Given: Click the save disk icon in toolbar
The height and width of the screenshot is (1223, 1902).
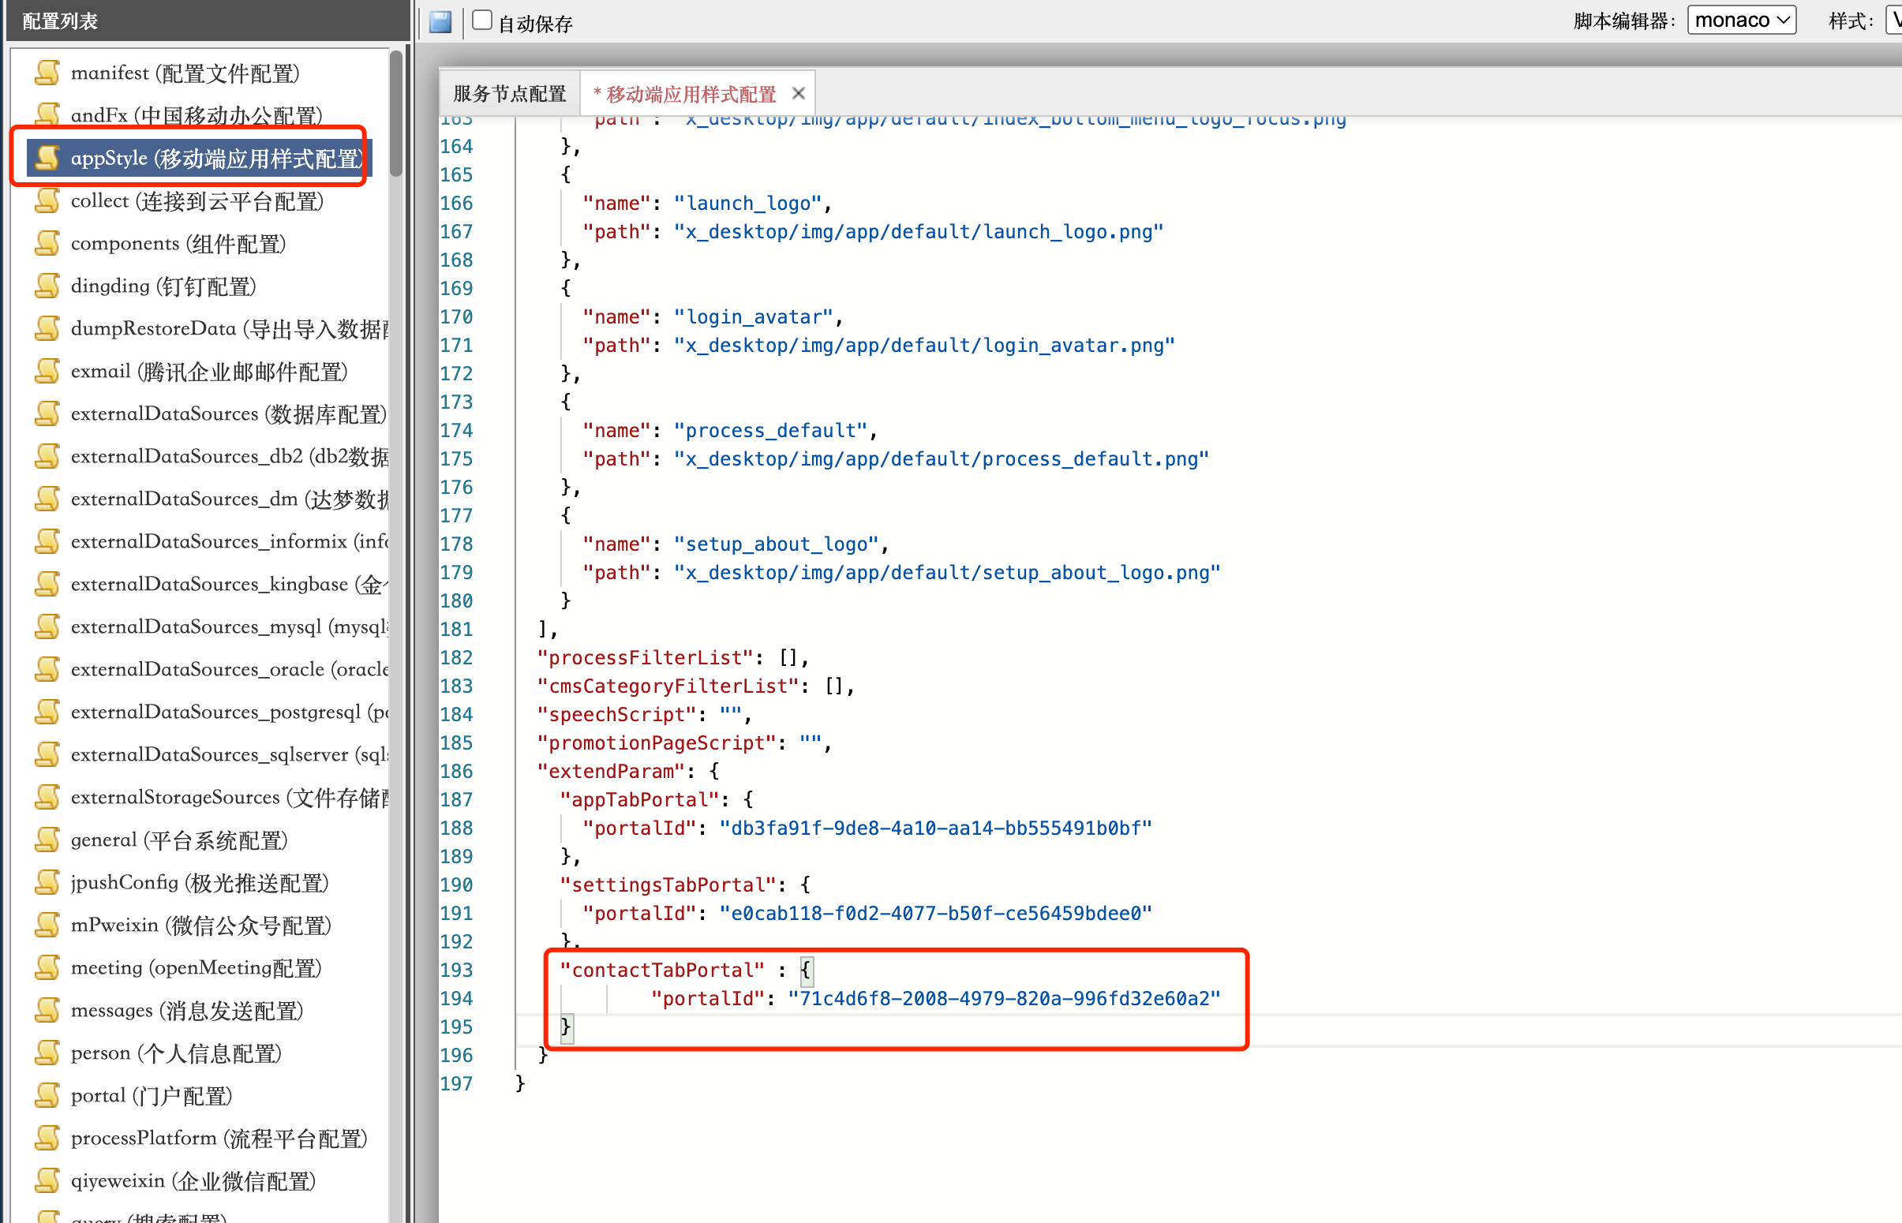Looking at the screenshot, I should point(440,21).
